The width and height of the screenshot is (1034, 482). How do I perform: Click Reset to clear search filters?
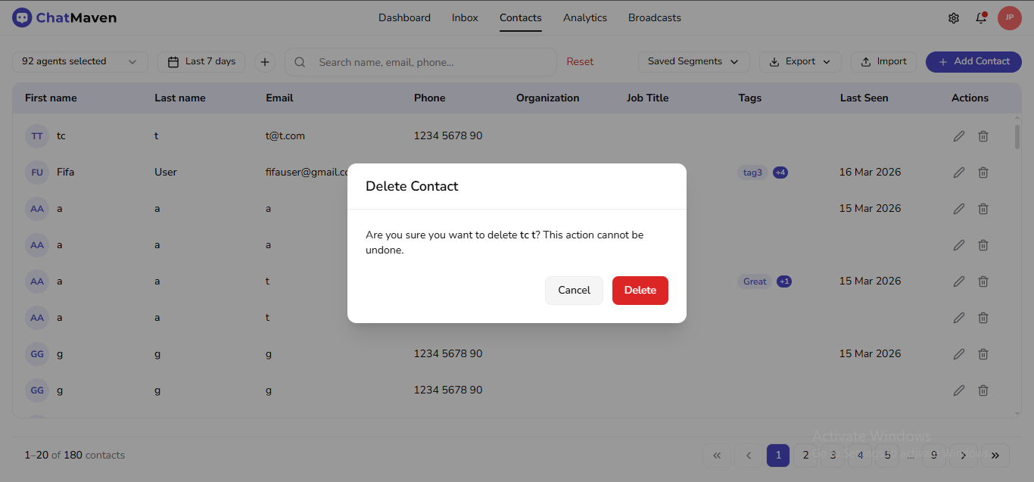[x=580, y=61]
